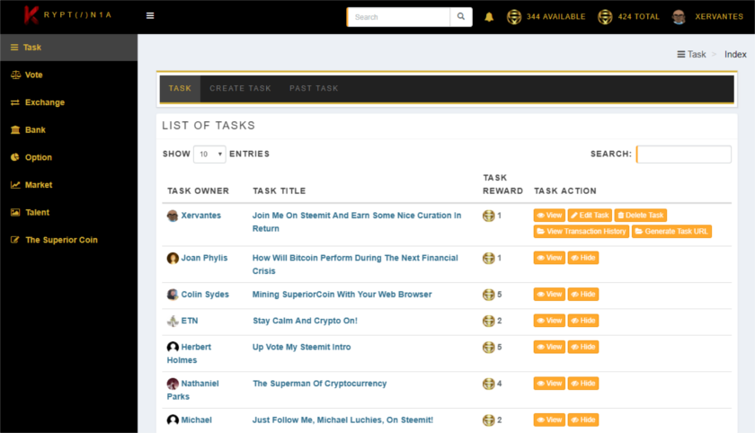View the Mining SuperiorCoin task
Viewport: 755px width, 433px height.
(549, 295)
